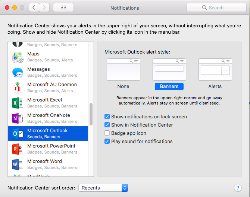Click the Banners alert style button
Image resolution: width=250 pixels, height=197 pixels.
[x=169, y=86]
